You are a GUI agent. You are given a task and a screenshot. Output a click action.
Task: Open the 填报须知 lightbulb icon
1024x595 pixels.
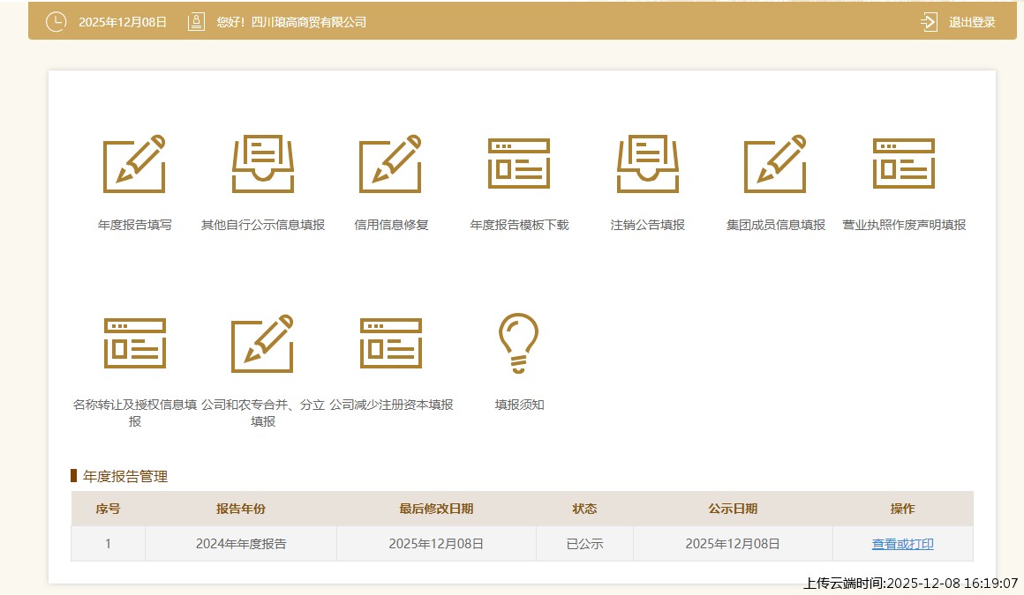pos(519,343)
